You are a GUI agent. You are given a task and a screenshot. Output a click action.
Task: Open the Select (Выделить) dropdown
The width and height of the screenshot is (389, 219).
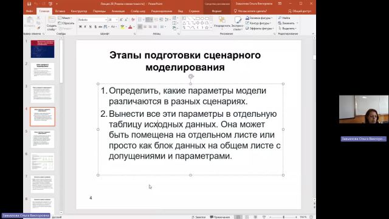click(287, 29)
